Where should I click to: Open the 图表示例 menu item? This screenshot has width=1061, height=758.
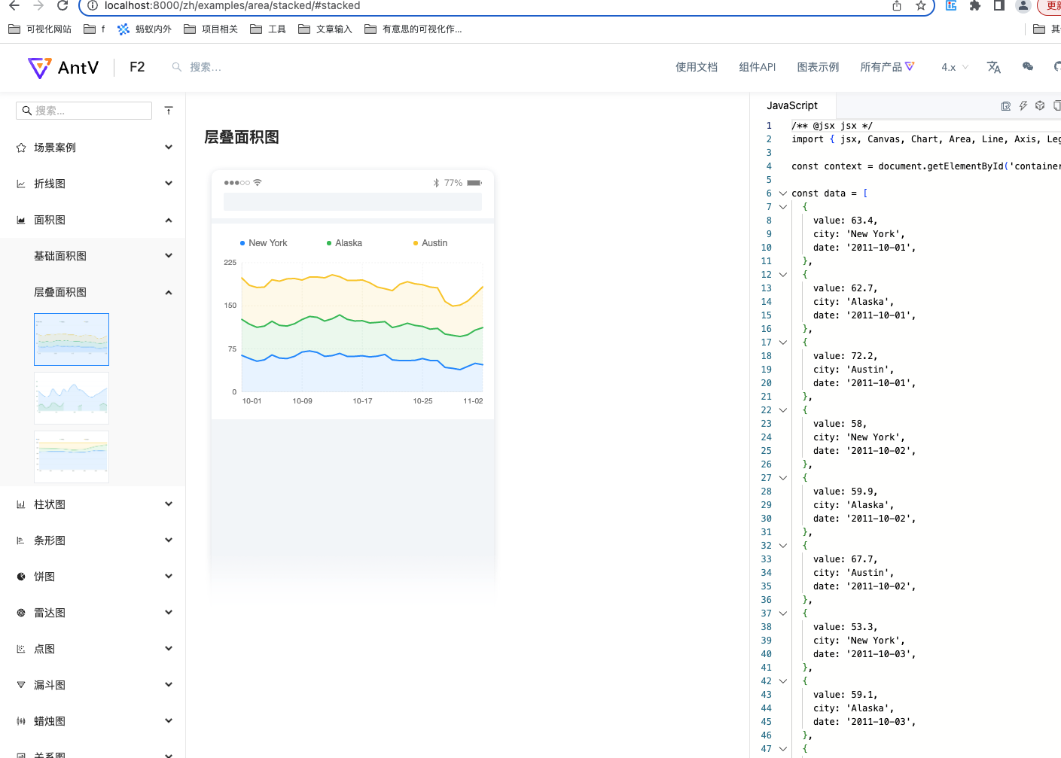[x=818, y=67]
